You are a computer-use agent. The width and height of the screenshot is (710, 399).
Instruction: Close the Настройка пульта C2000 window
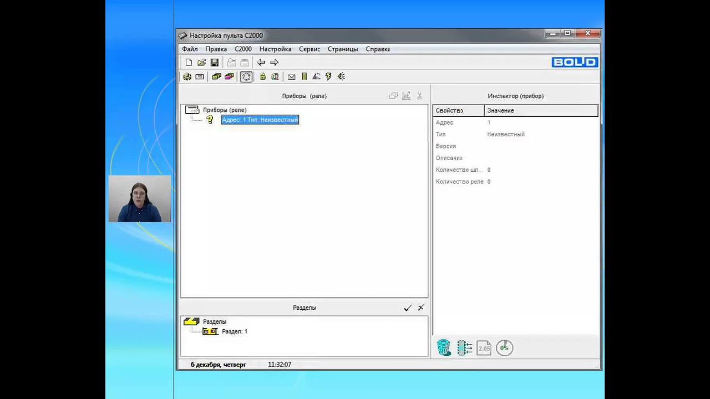point(587,34)
